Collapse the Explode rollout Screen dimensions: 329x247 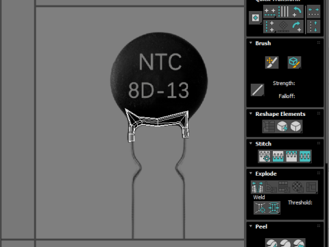click(251, 174)
